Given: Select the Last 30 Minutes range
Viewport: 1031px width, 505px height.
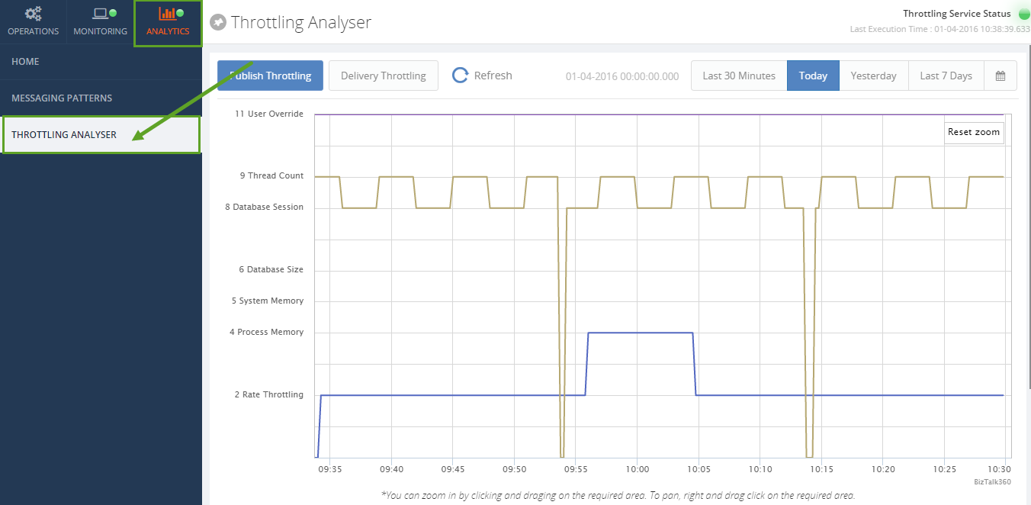Looking at the screenshot, I should click(x=738, y=75).
